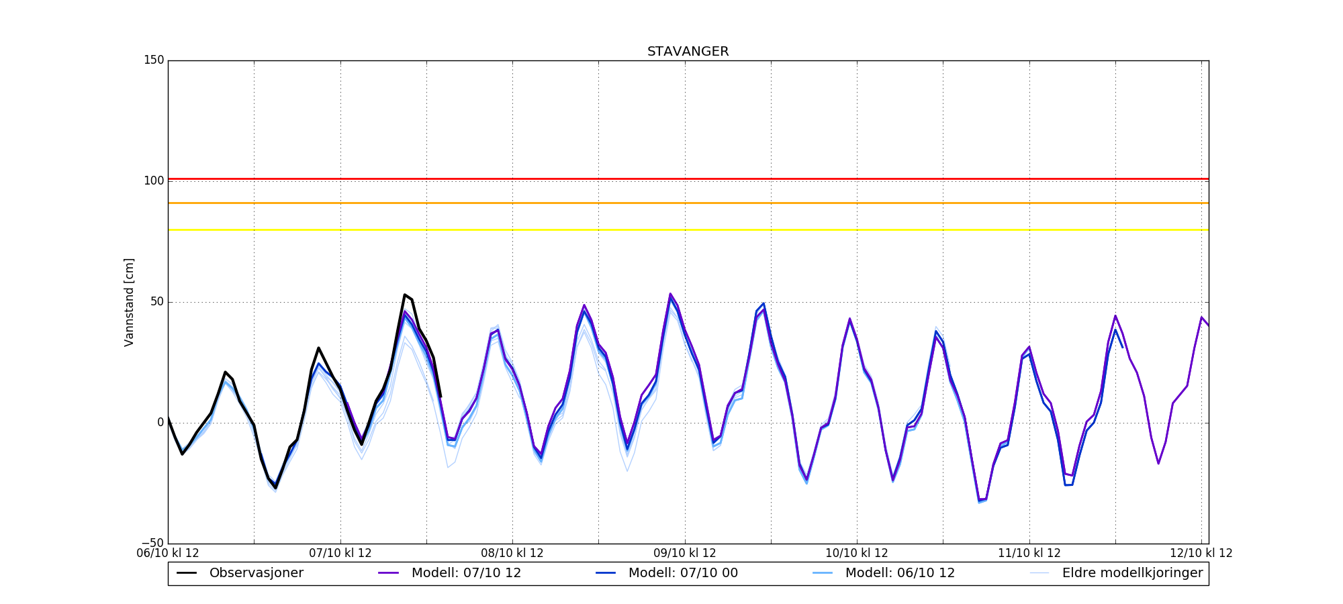Click the red threshold line near 100 cm
Image resolution: width=1343 pixels, height=604 pixels.
point(688,179)
